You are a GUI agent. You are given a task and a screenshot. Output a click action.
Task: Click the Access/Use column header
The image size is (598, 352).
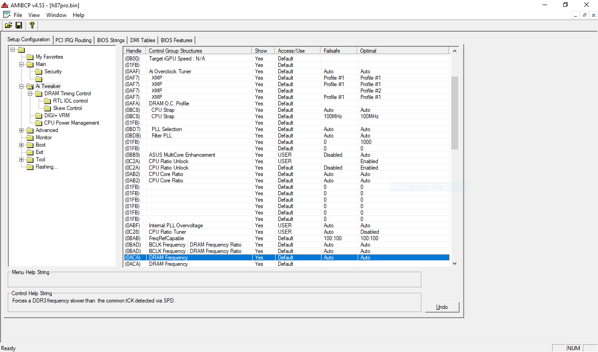click(298, 51)
